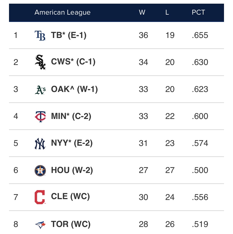Select the MIN* (C-2) team name
233x234 pixels.
tap(71, 116)
